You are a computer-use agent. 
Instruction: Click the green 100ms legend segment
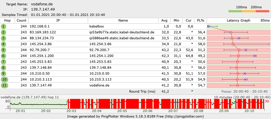coord(235,11)
